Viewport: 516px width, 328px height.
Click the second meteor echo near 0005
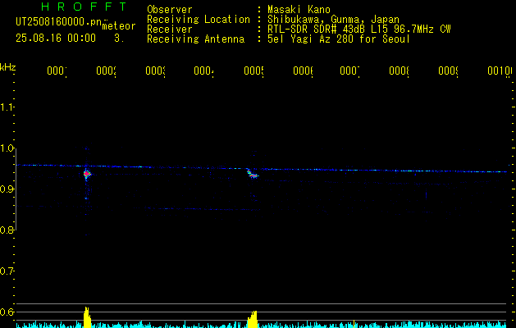(x=252, y=174)
